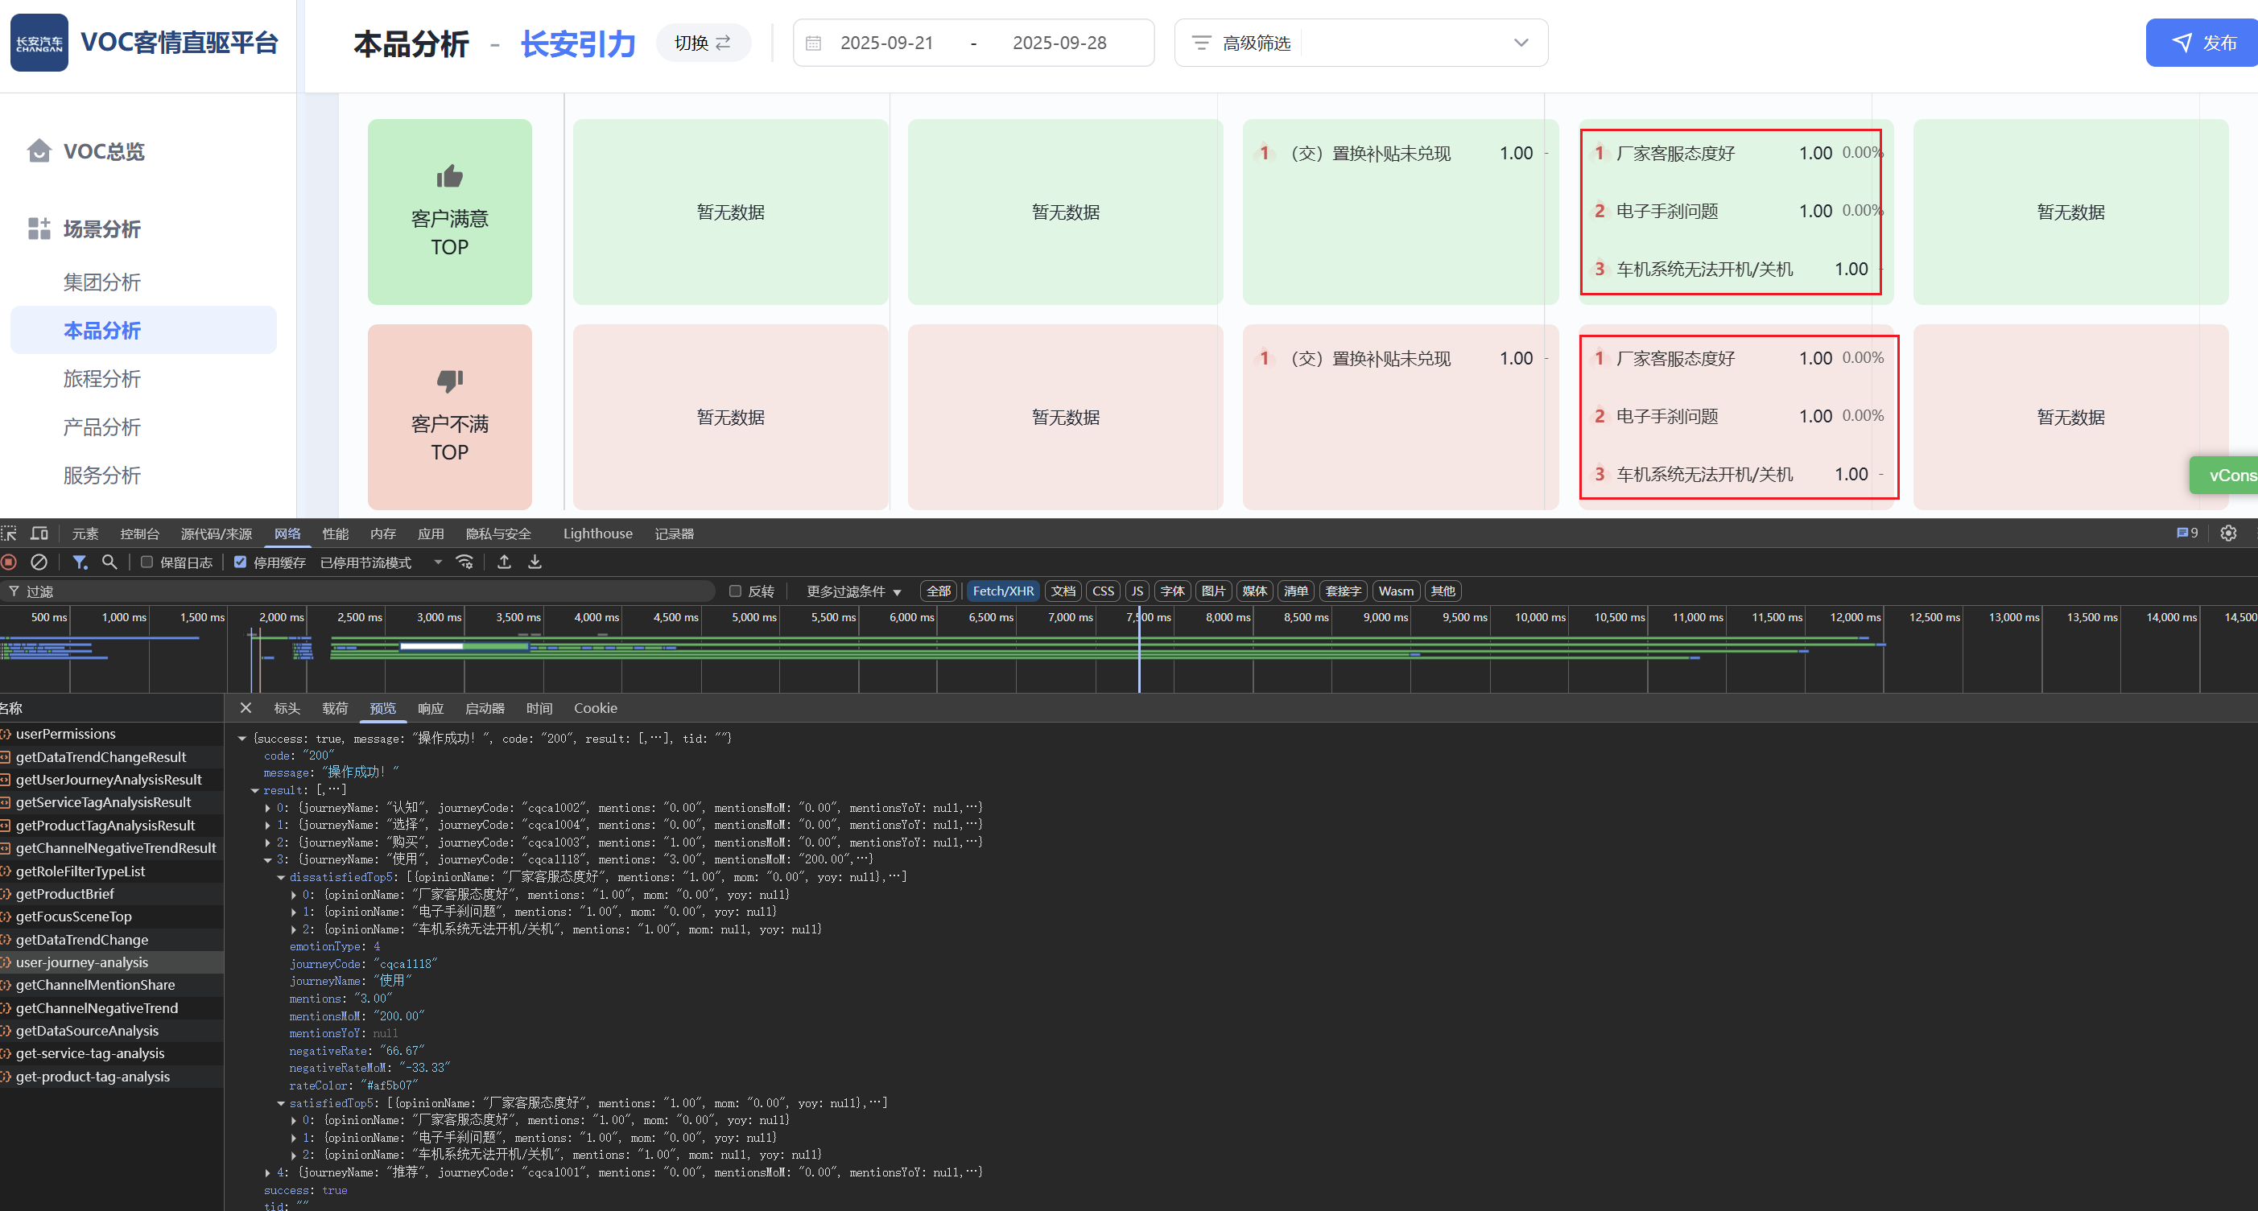Check the 反转 filter checkbox

click(736, 591)
